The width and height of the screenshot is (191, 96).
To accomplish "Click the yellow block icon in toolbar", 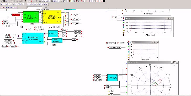I will 70,1.
